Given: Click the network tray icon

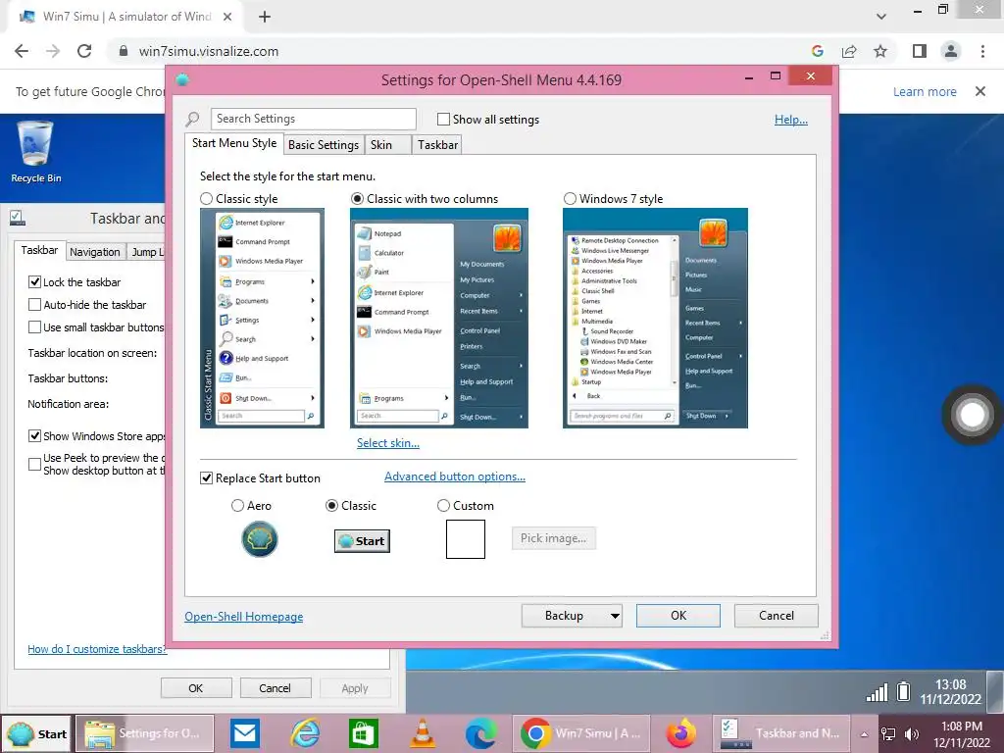Looking at the screenshot, I should (x=888, y=734).
